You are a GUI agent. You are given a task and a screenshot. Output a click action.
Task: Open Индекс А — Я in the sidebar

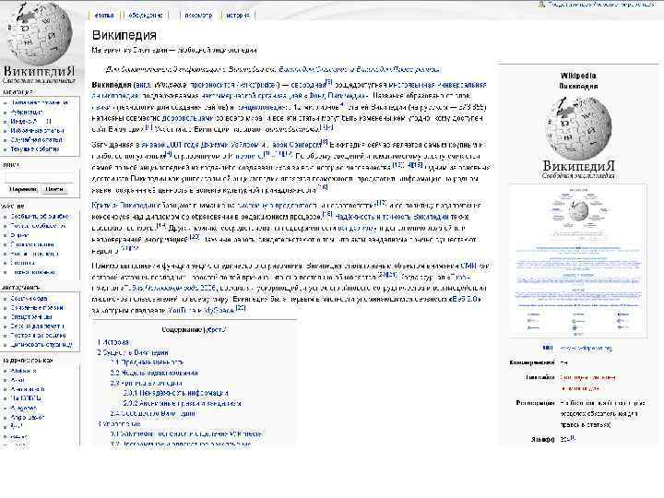pos(31,122)
